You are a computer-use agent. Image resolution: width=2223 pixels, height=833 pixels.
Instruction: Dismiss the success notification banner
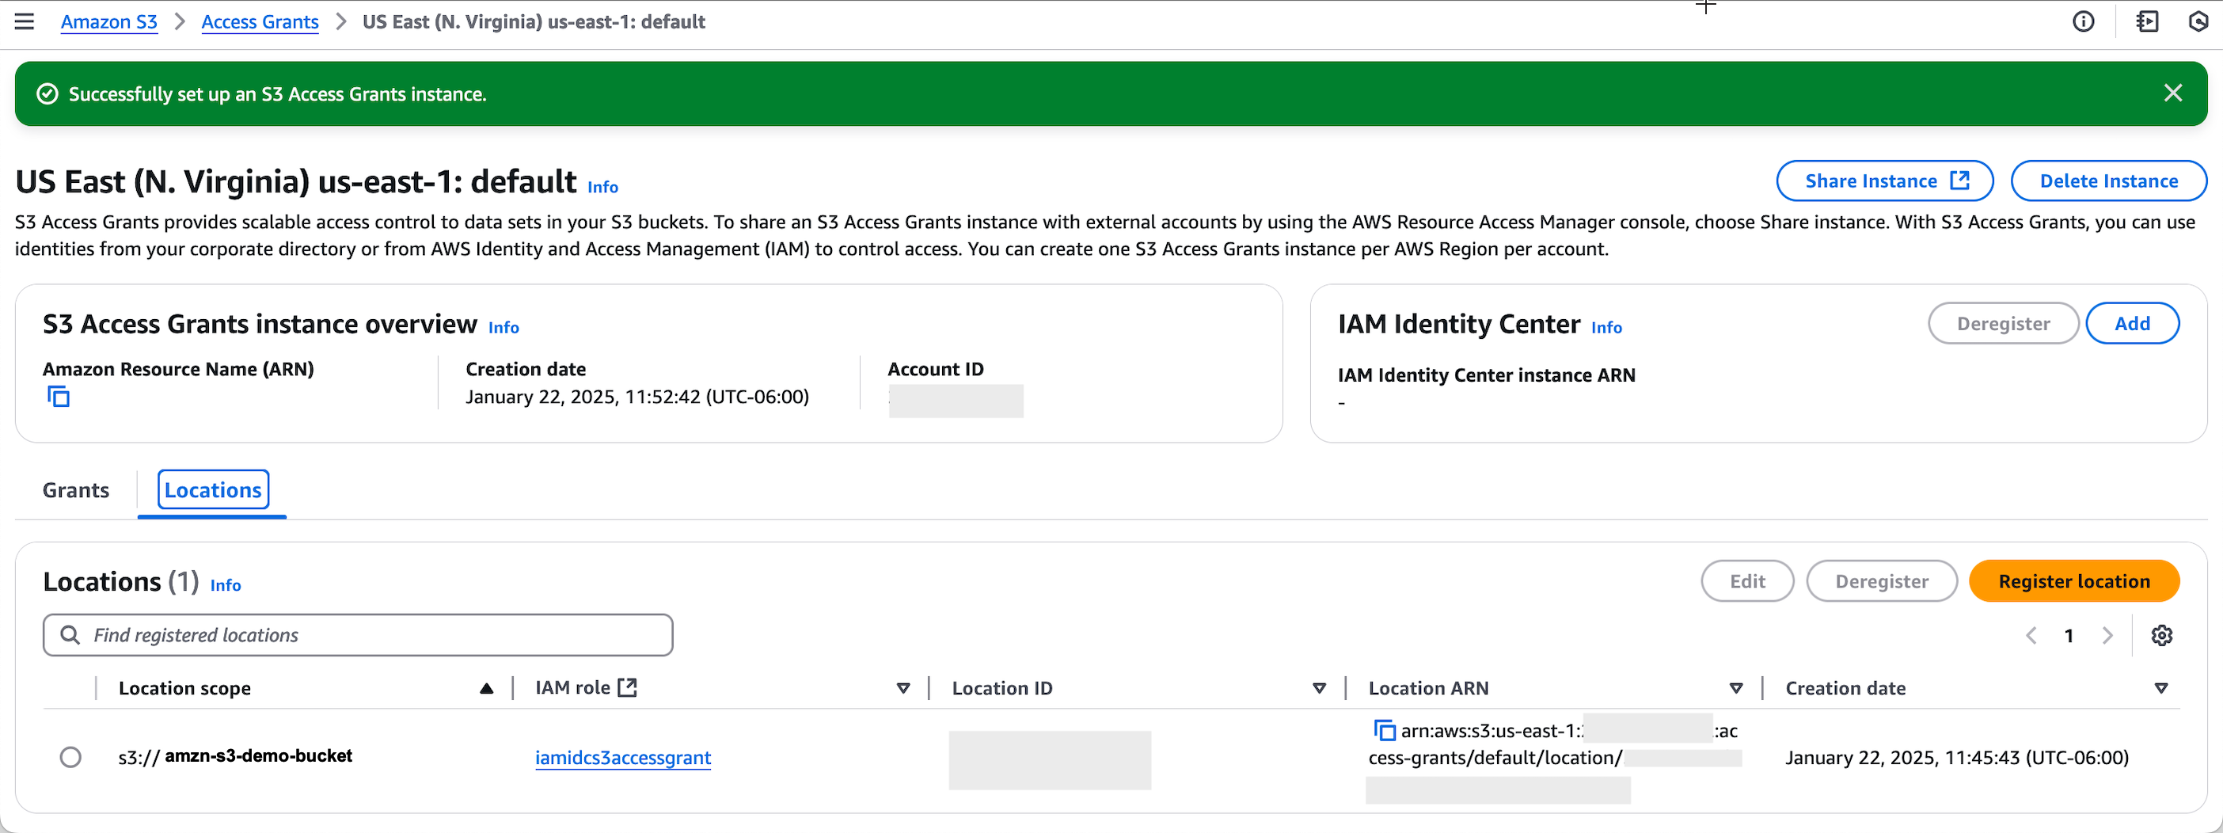click(x=2172, y=93)
